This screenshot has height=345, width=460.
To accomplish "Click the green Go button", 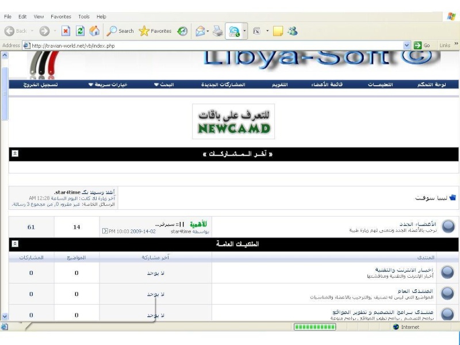I will 421,45.
